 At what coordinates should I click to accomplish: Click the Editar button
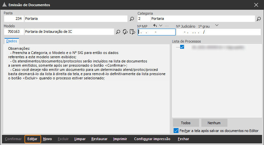pos(33,139)
